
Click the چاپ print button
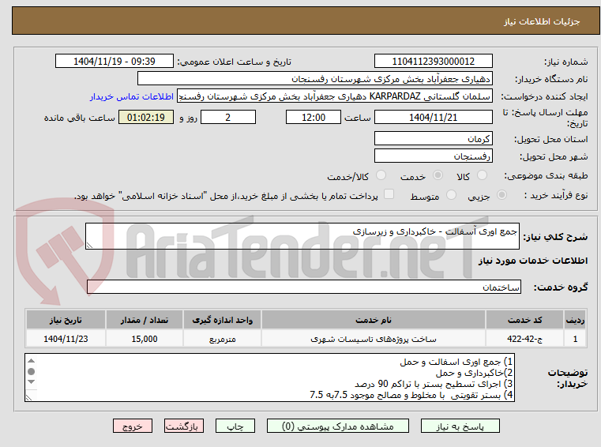point(235,426)
